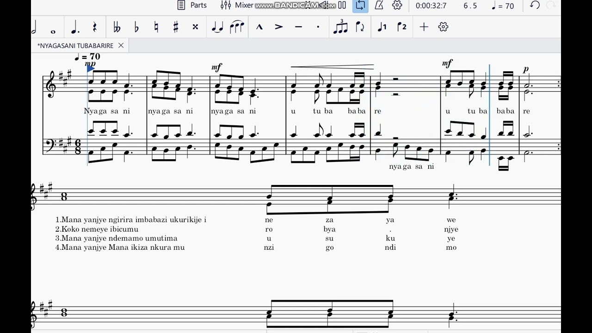Select the half note duration
This screenshot has width=592, height=333.
34,27
